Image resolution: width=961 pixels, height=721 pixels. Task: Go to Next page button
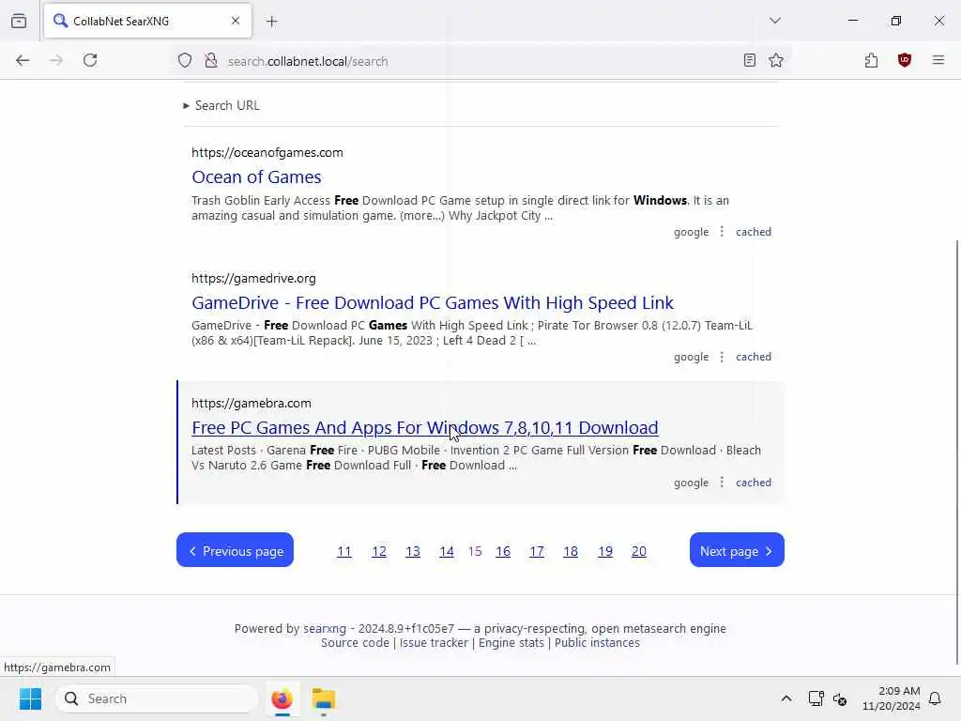coord(737,550)
